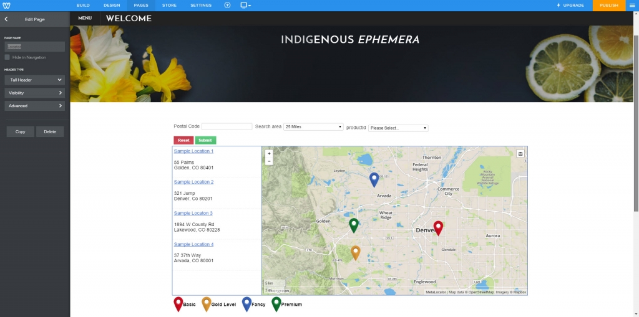Click the map zoom in plus button
The height and width of the screenshot is (317, 639).
click(x=269, y=153)
